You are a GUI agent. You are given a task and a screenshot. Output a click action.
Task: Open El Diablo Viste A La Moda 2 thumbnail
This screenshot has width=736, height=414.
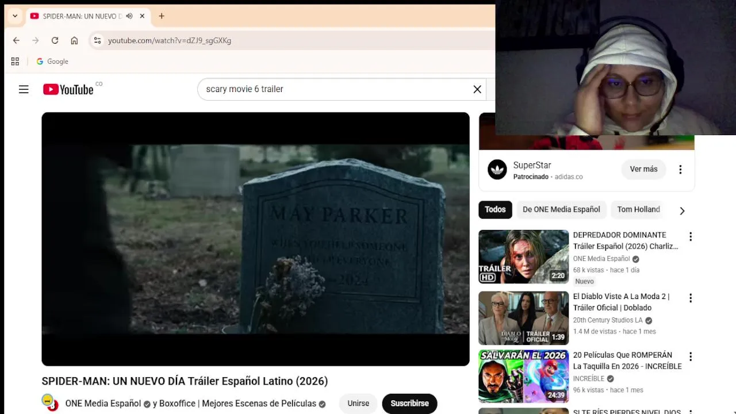pos(523,318)
